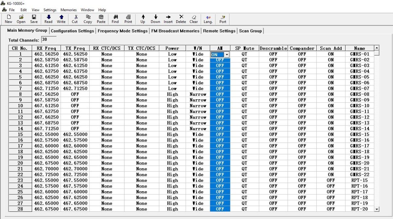Open the Memories menu
Image resolution: width=393 pixels, height=219 pixels.
(x=68, y=10)
